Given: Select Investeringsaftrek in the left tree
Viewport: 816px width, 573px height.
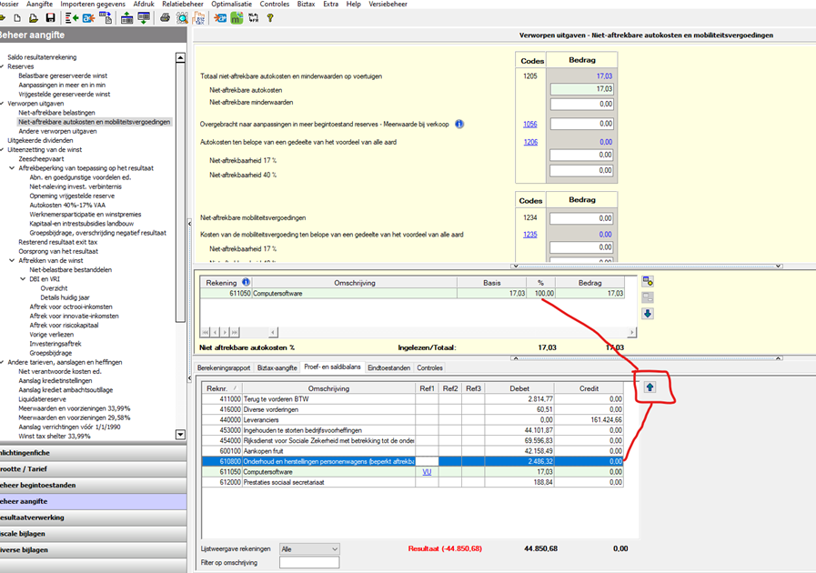Looking at the screenshot, I should 55,345.
